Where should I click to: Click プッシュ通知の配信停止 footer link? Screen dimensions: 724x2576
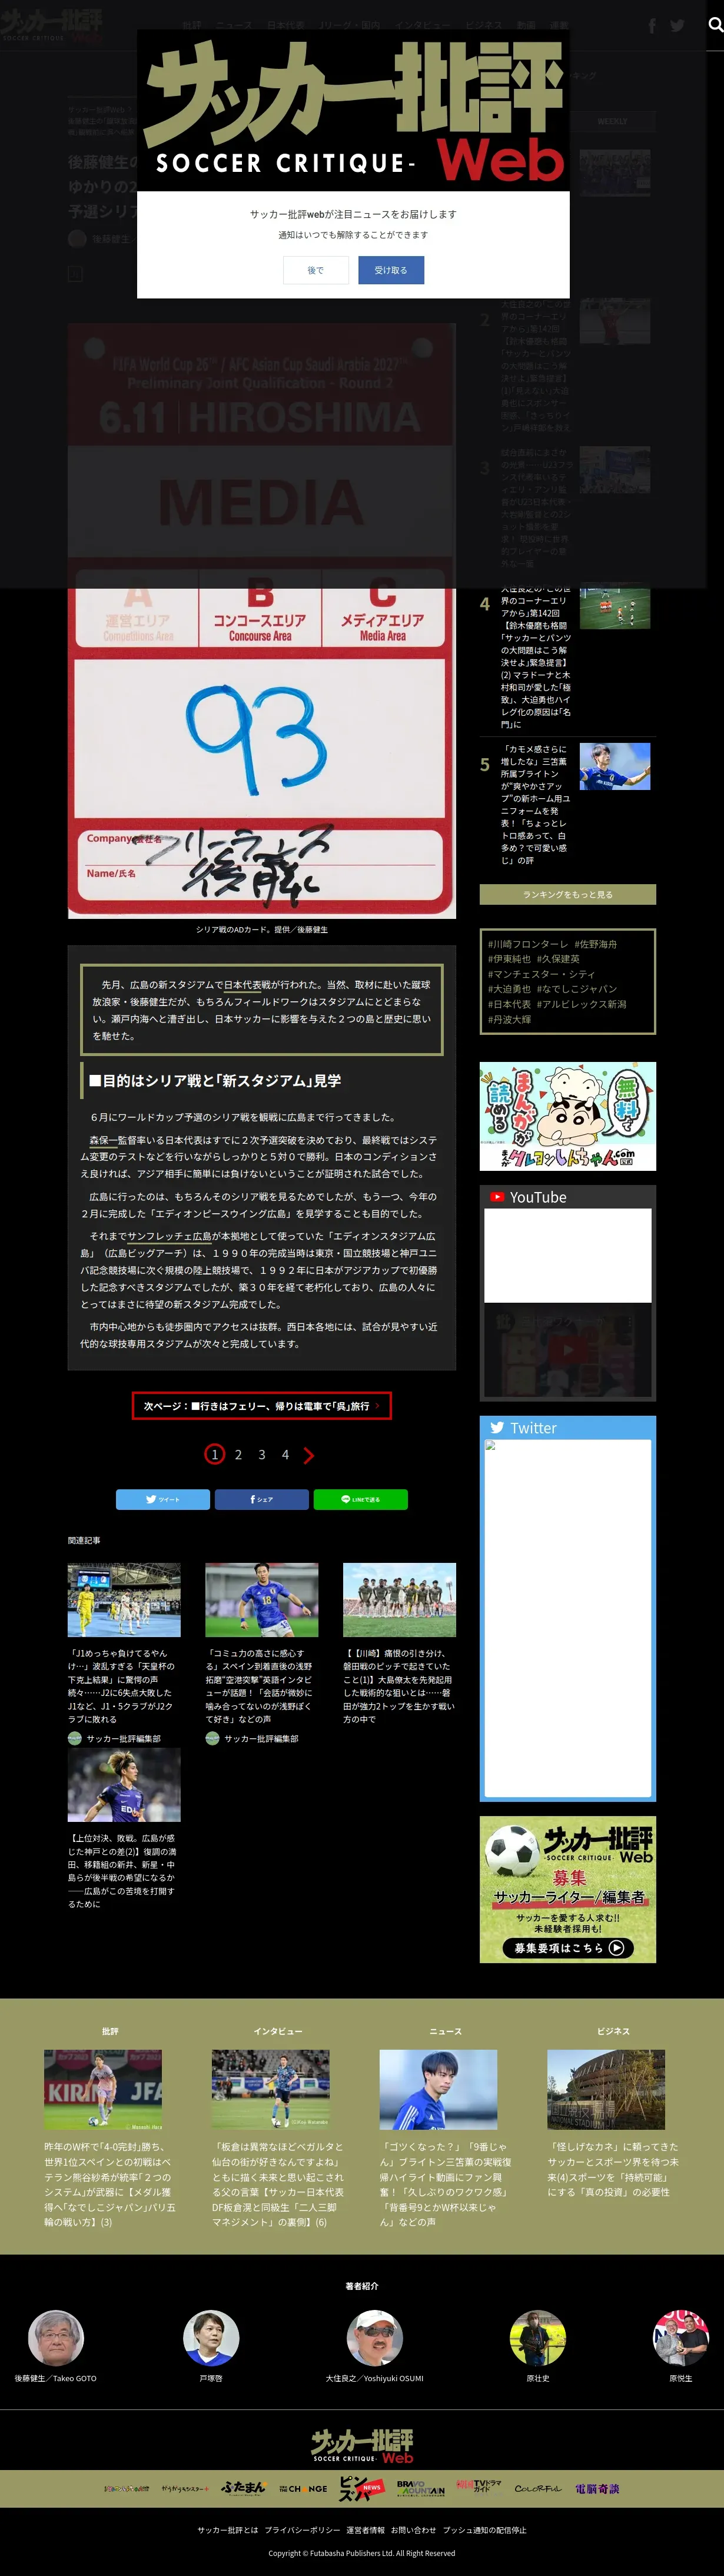pyautogui.click(x=484, y=2530)
